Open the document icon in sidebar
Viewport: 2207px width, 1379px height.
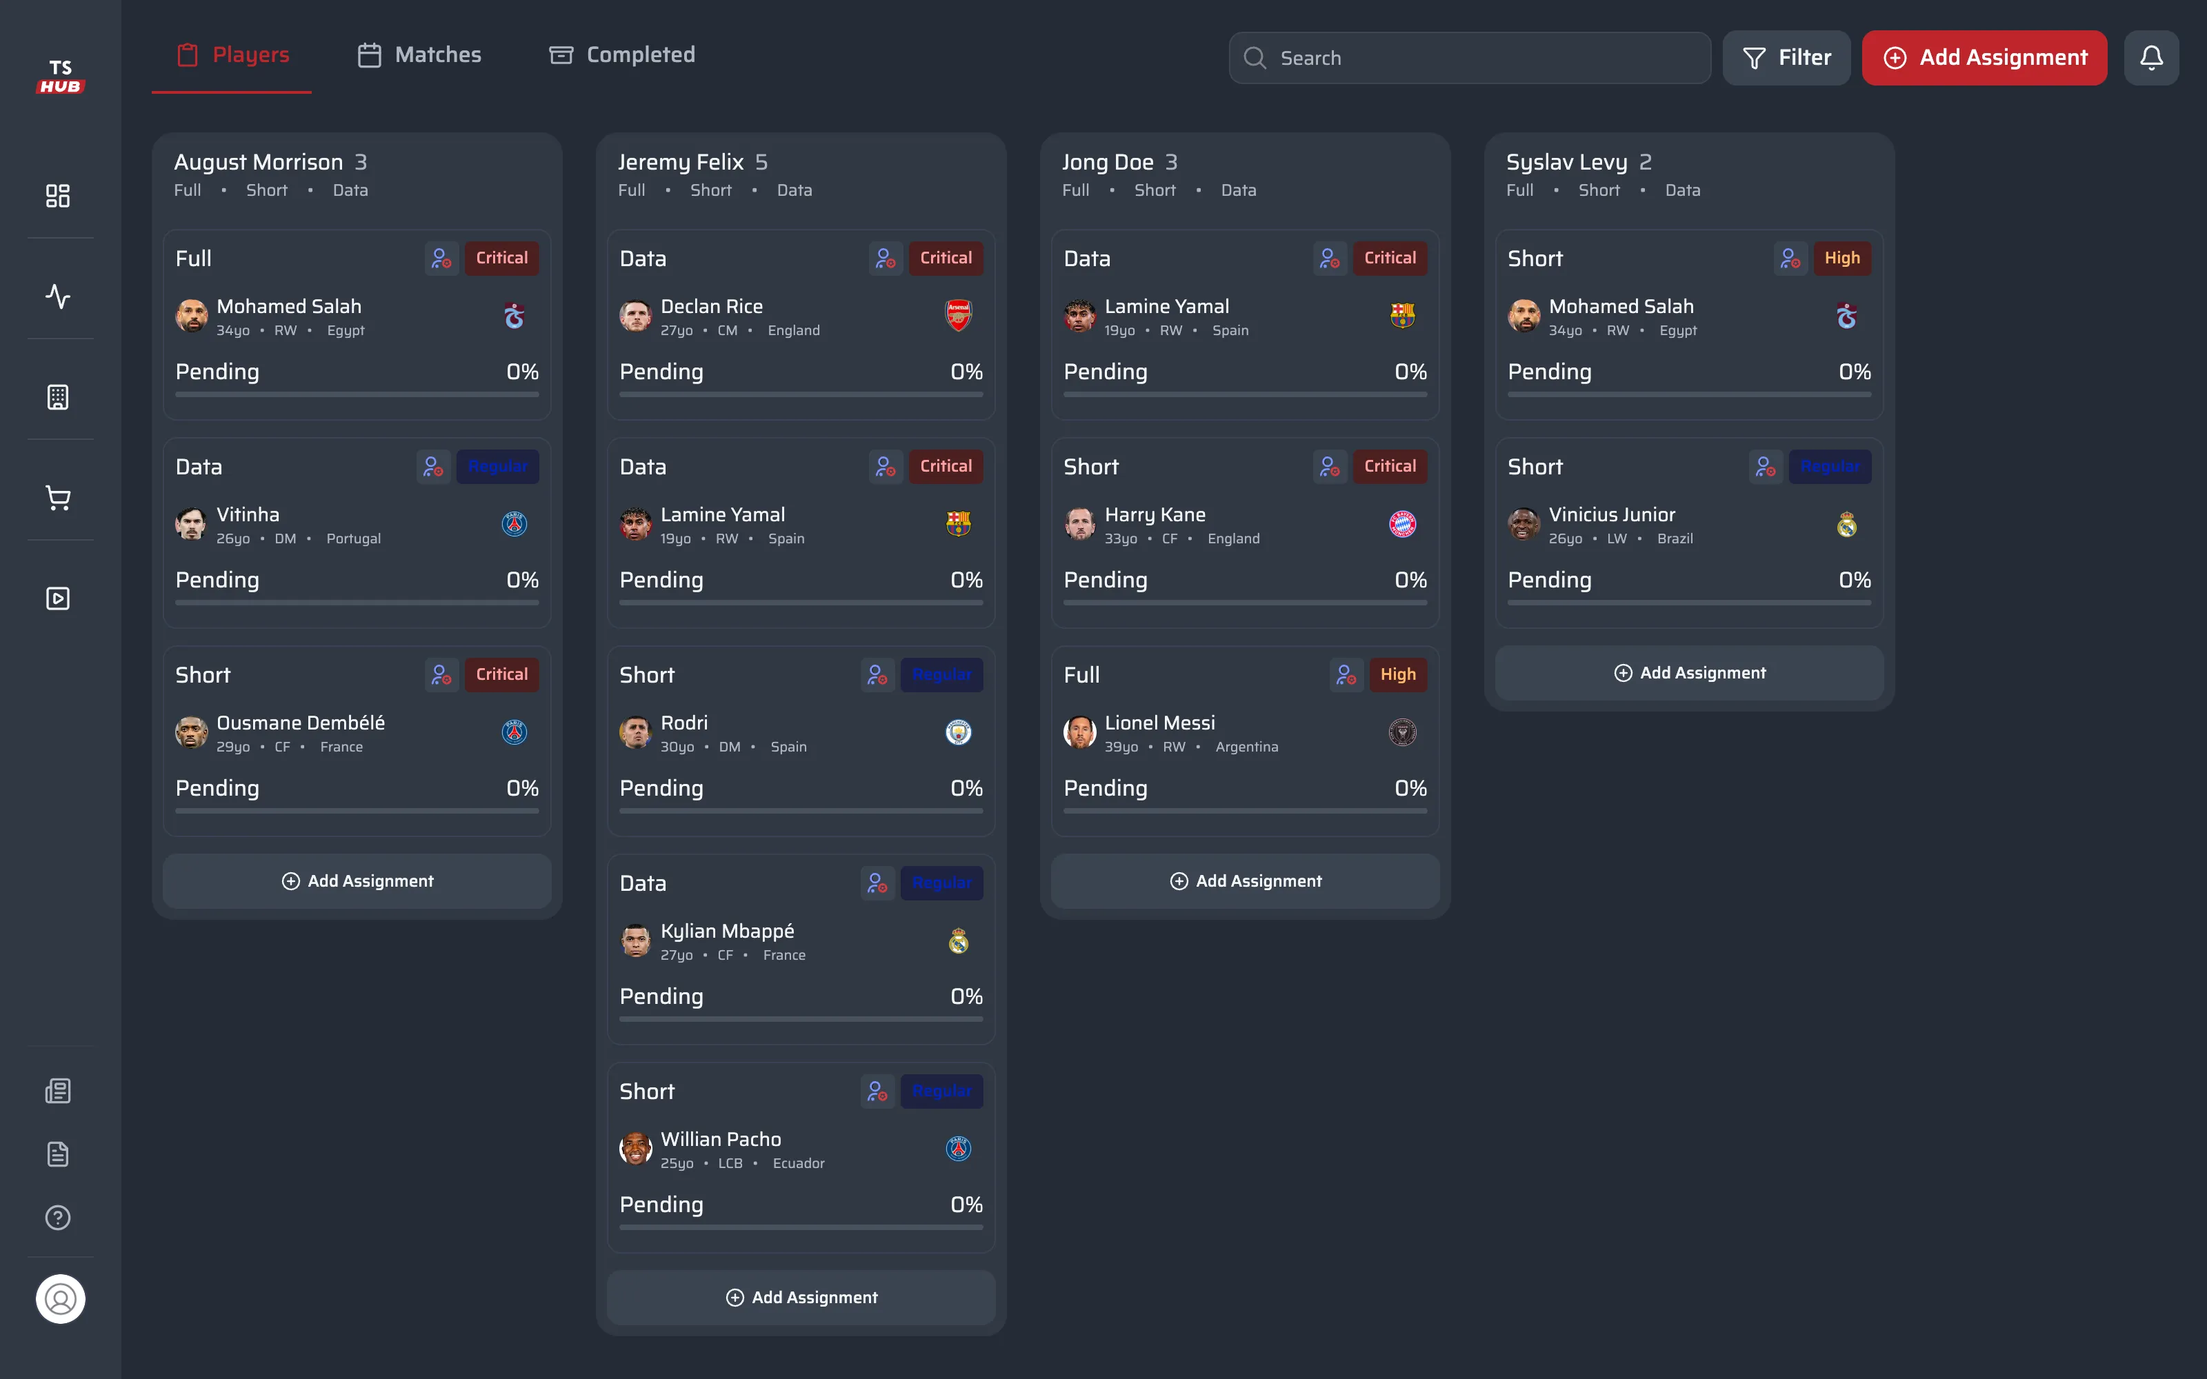[x=59, y=1155]
